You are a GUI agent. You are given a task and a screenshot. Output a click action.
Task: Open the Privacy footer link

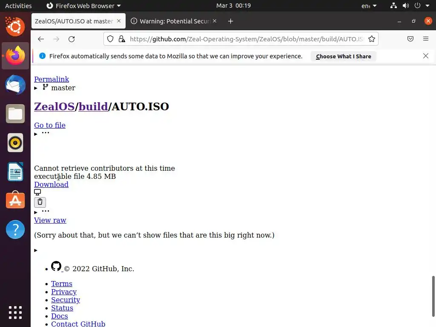pos(64,292)
